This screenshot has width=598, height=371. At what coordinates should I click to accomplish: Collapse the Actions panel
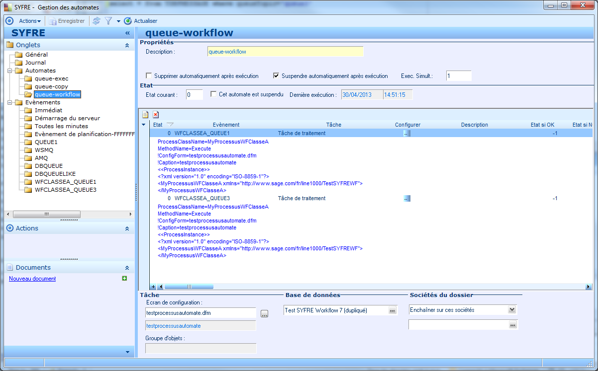click(127, 228)
